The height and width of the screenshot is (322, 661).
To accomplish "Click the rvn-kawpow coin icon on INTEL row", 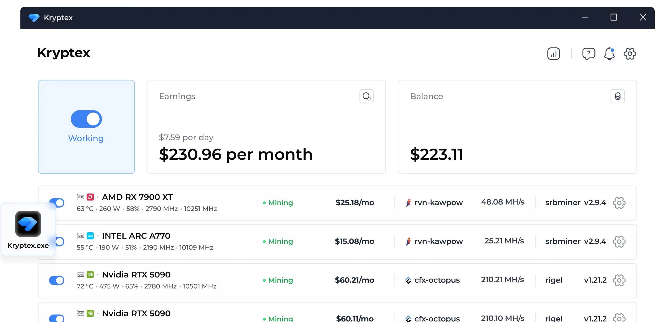I will click(408, 241).
